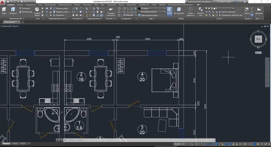The width and height of the screenshot is (271, 147).
Task: Open the Section Plane (Секущая плоскость) tool
Action: pos(111,12)
